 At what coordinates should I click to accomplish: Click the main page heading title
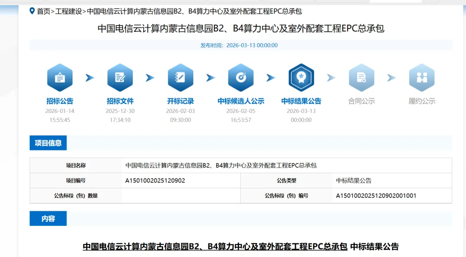[x=241, y=28]
